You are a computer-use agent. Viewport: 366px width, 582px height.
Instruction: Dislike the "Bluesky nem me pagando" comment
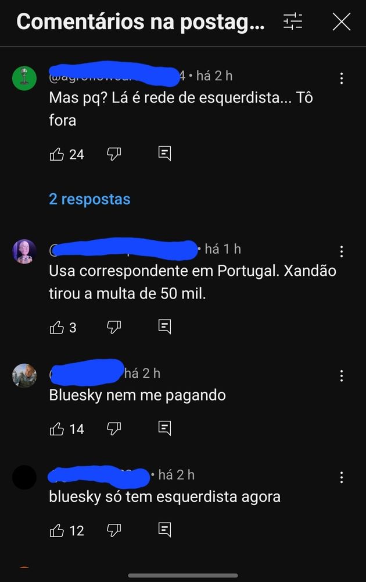[x=114, y=429]
